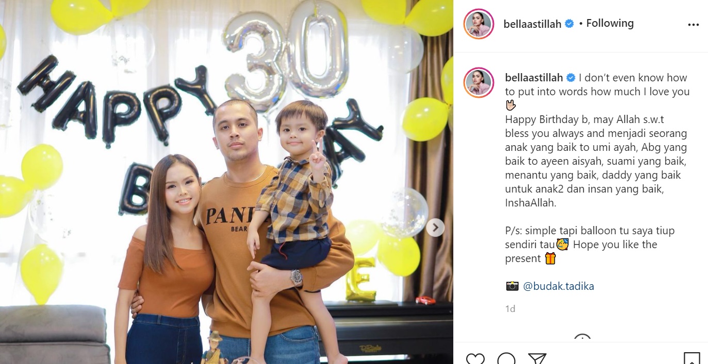Screen dimensions: 708x364
Task: Save the post with the bookmark icon
Action: click(691, 359)
